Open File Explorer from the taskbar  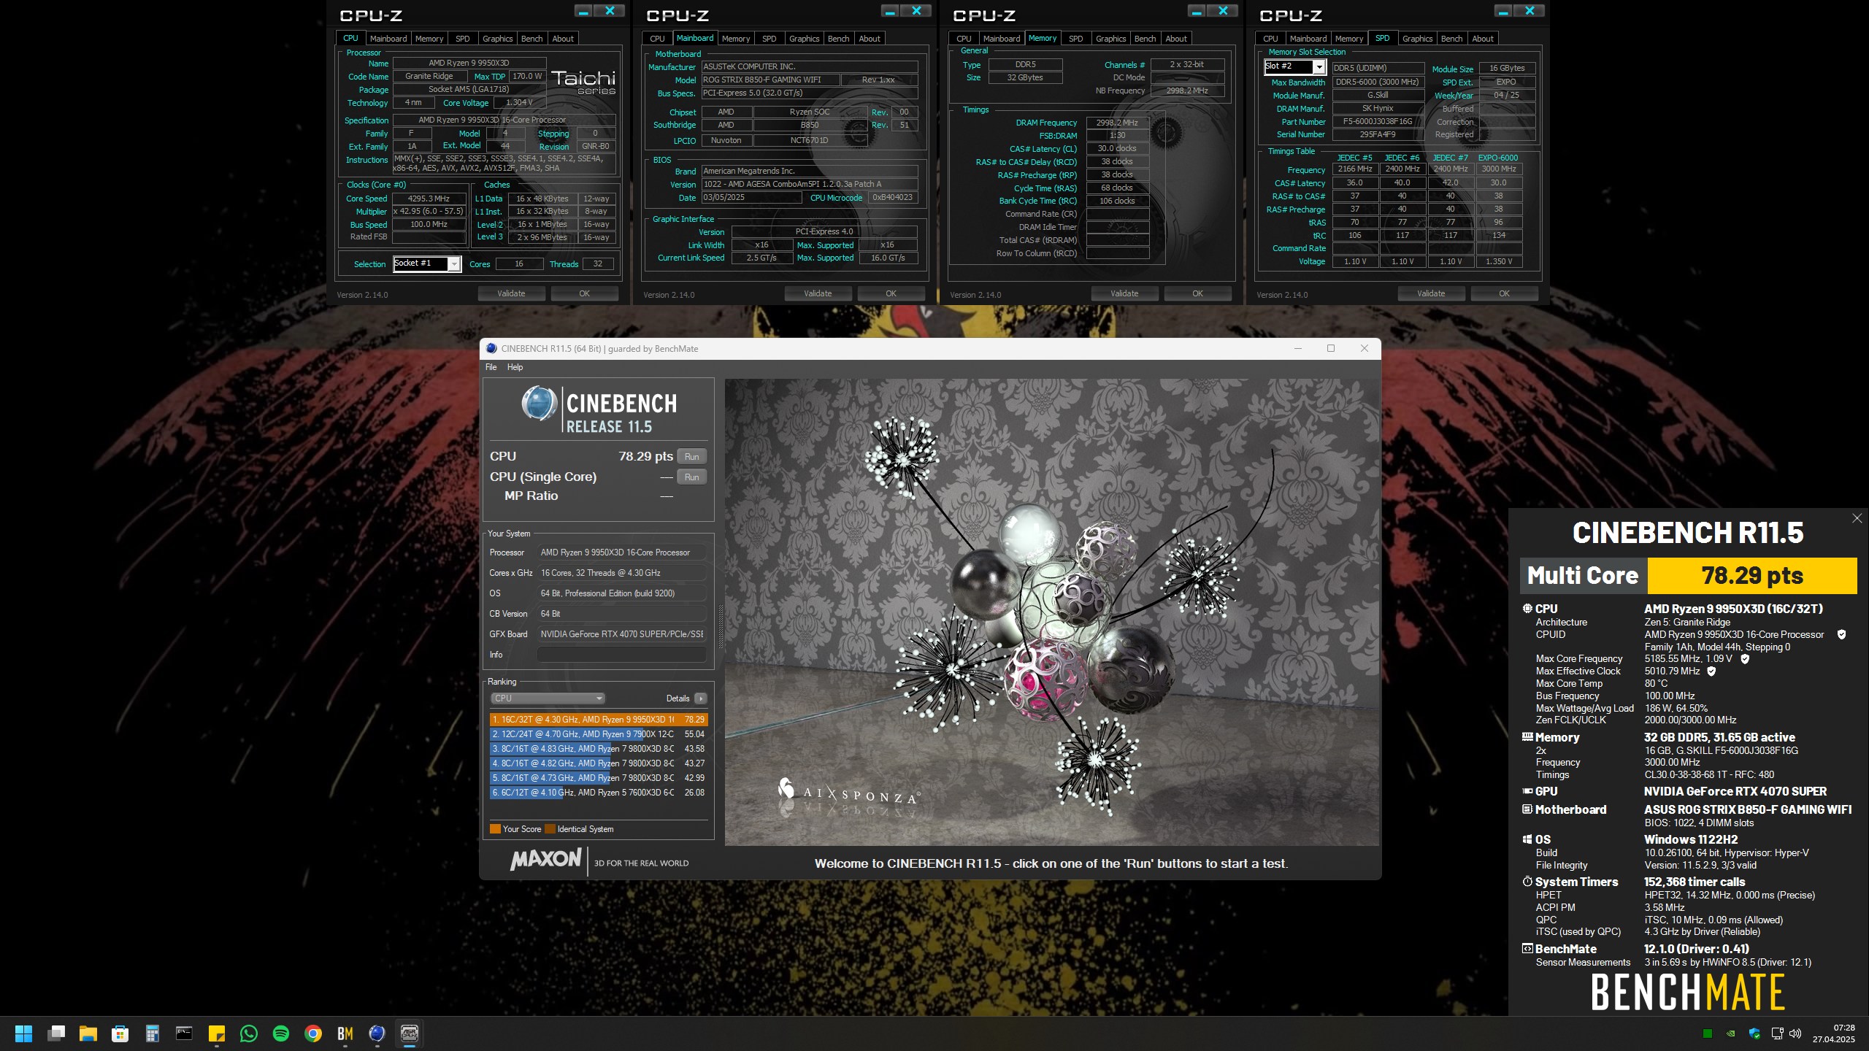tap(88, 1033)
